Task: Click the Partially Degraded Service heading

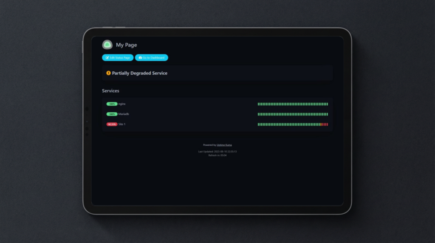Action: pos(139,73)
